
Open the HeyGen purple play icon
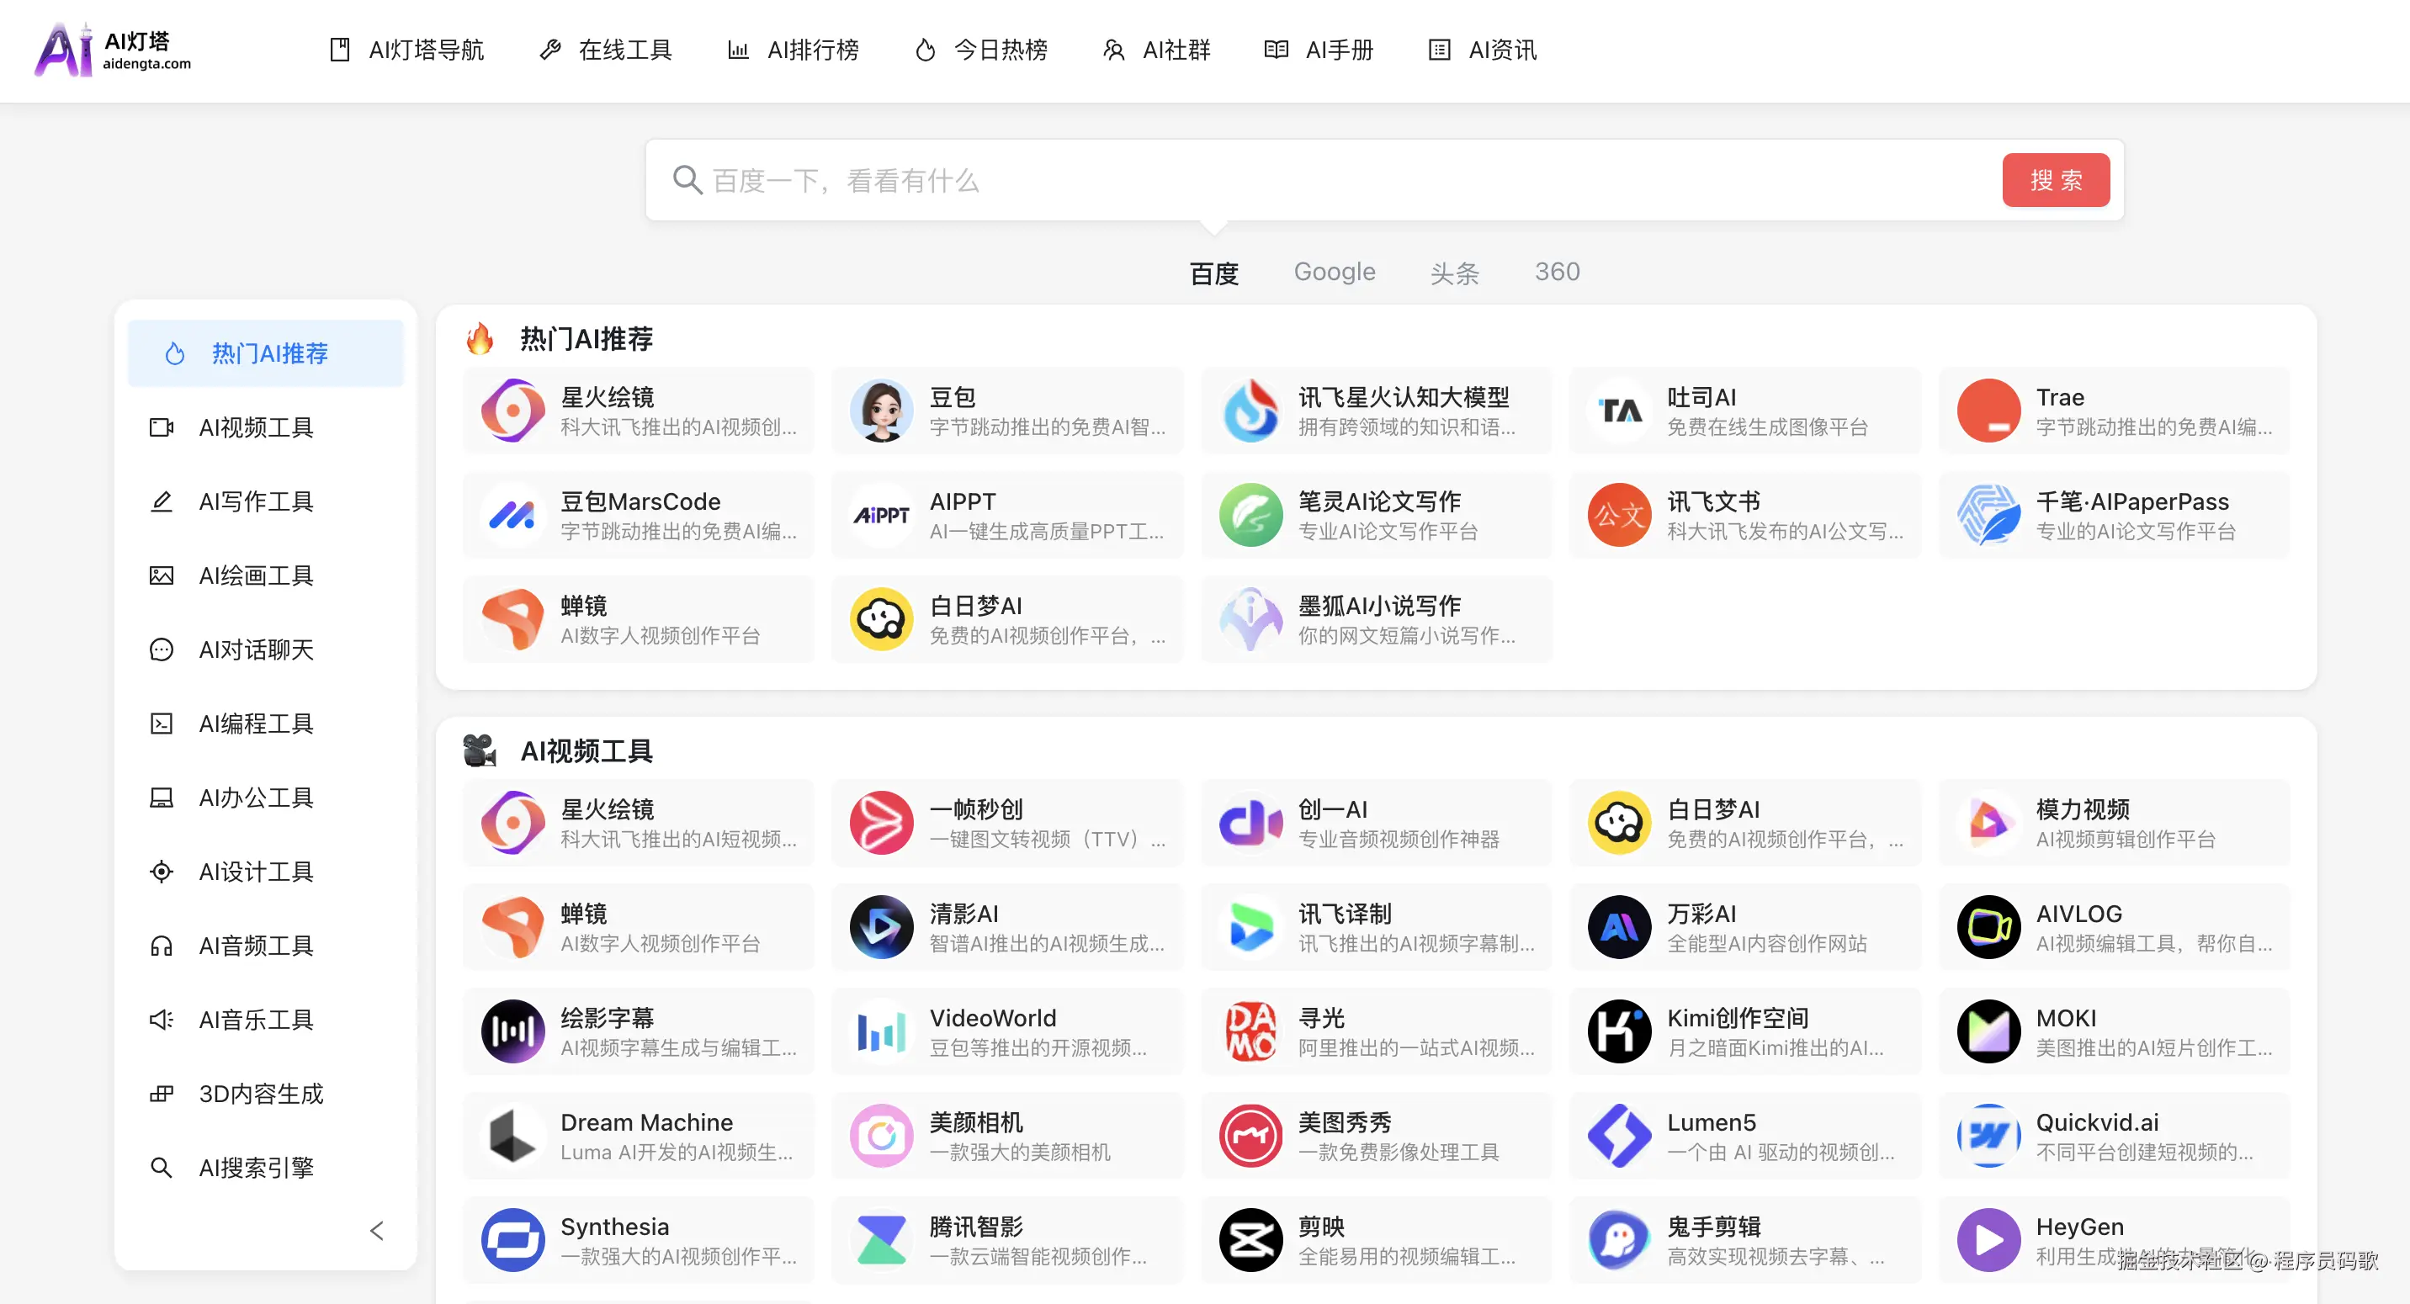pyautogui.click(x=1988, y=1239)
